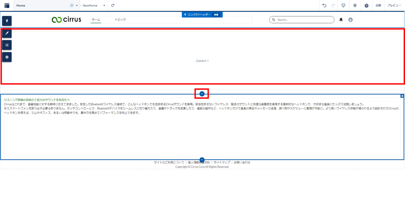Image resolution: width=405 pixels, height=205 pixels.
Task: Select the heading リスニング体験の自由さと迫力のサウンドをあなたへ
Action: coord(37,100)
